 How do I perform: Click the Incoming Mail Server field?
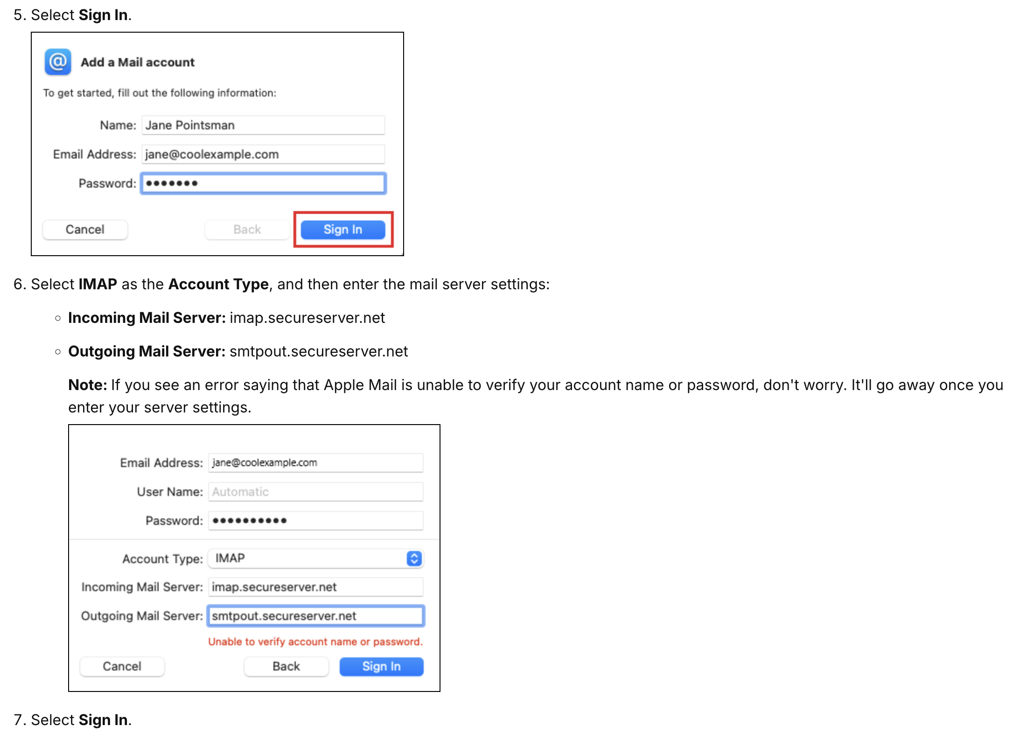pyautogui.click(x=315, y=587)
